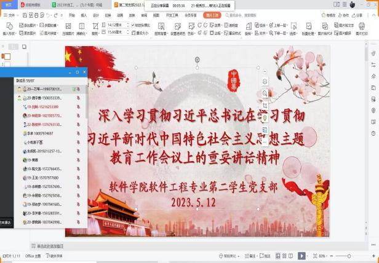Click the crop icon beside the selected image

[x=265, y=105]
